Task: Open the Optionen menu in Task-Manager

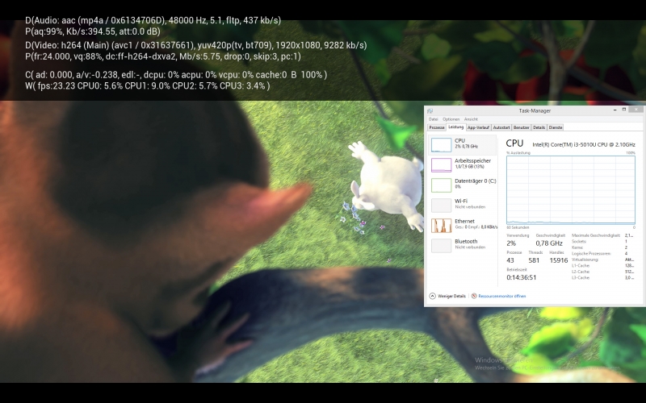Action: [x=451, y=119]
